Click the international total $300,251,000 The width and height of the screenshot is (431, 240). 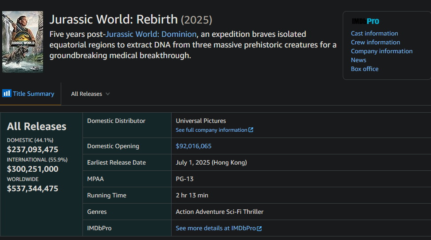[x=32, y=169]
